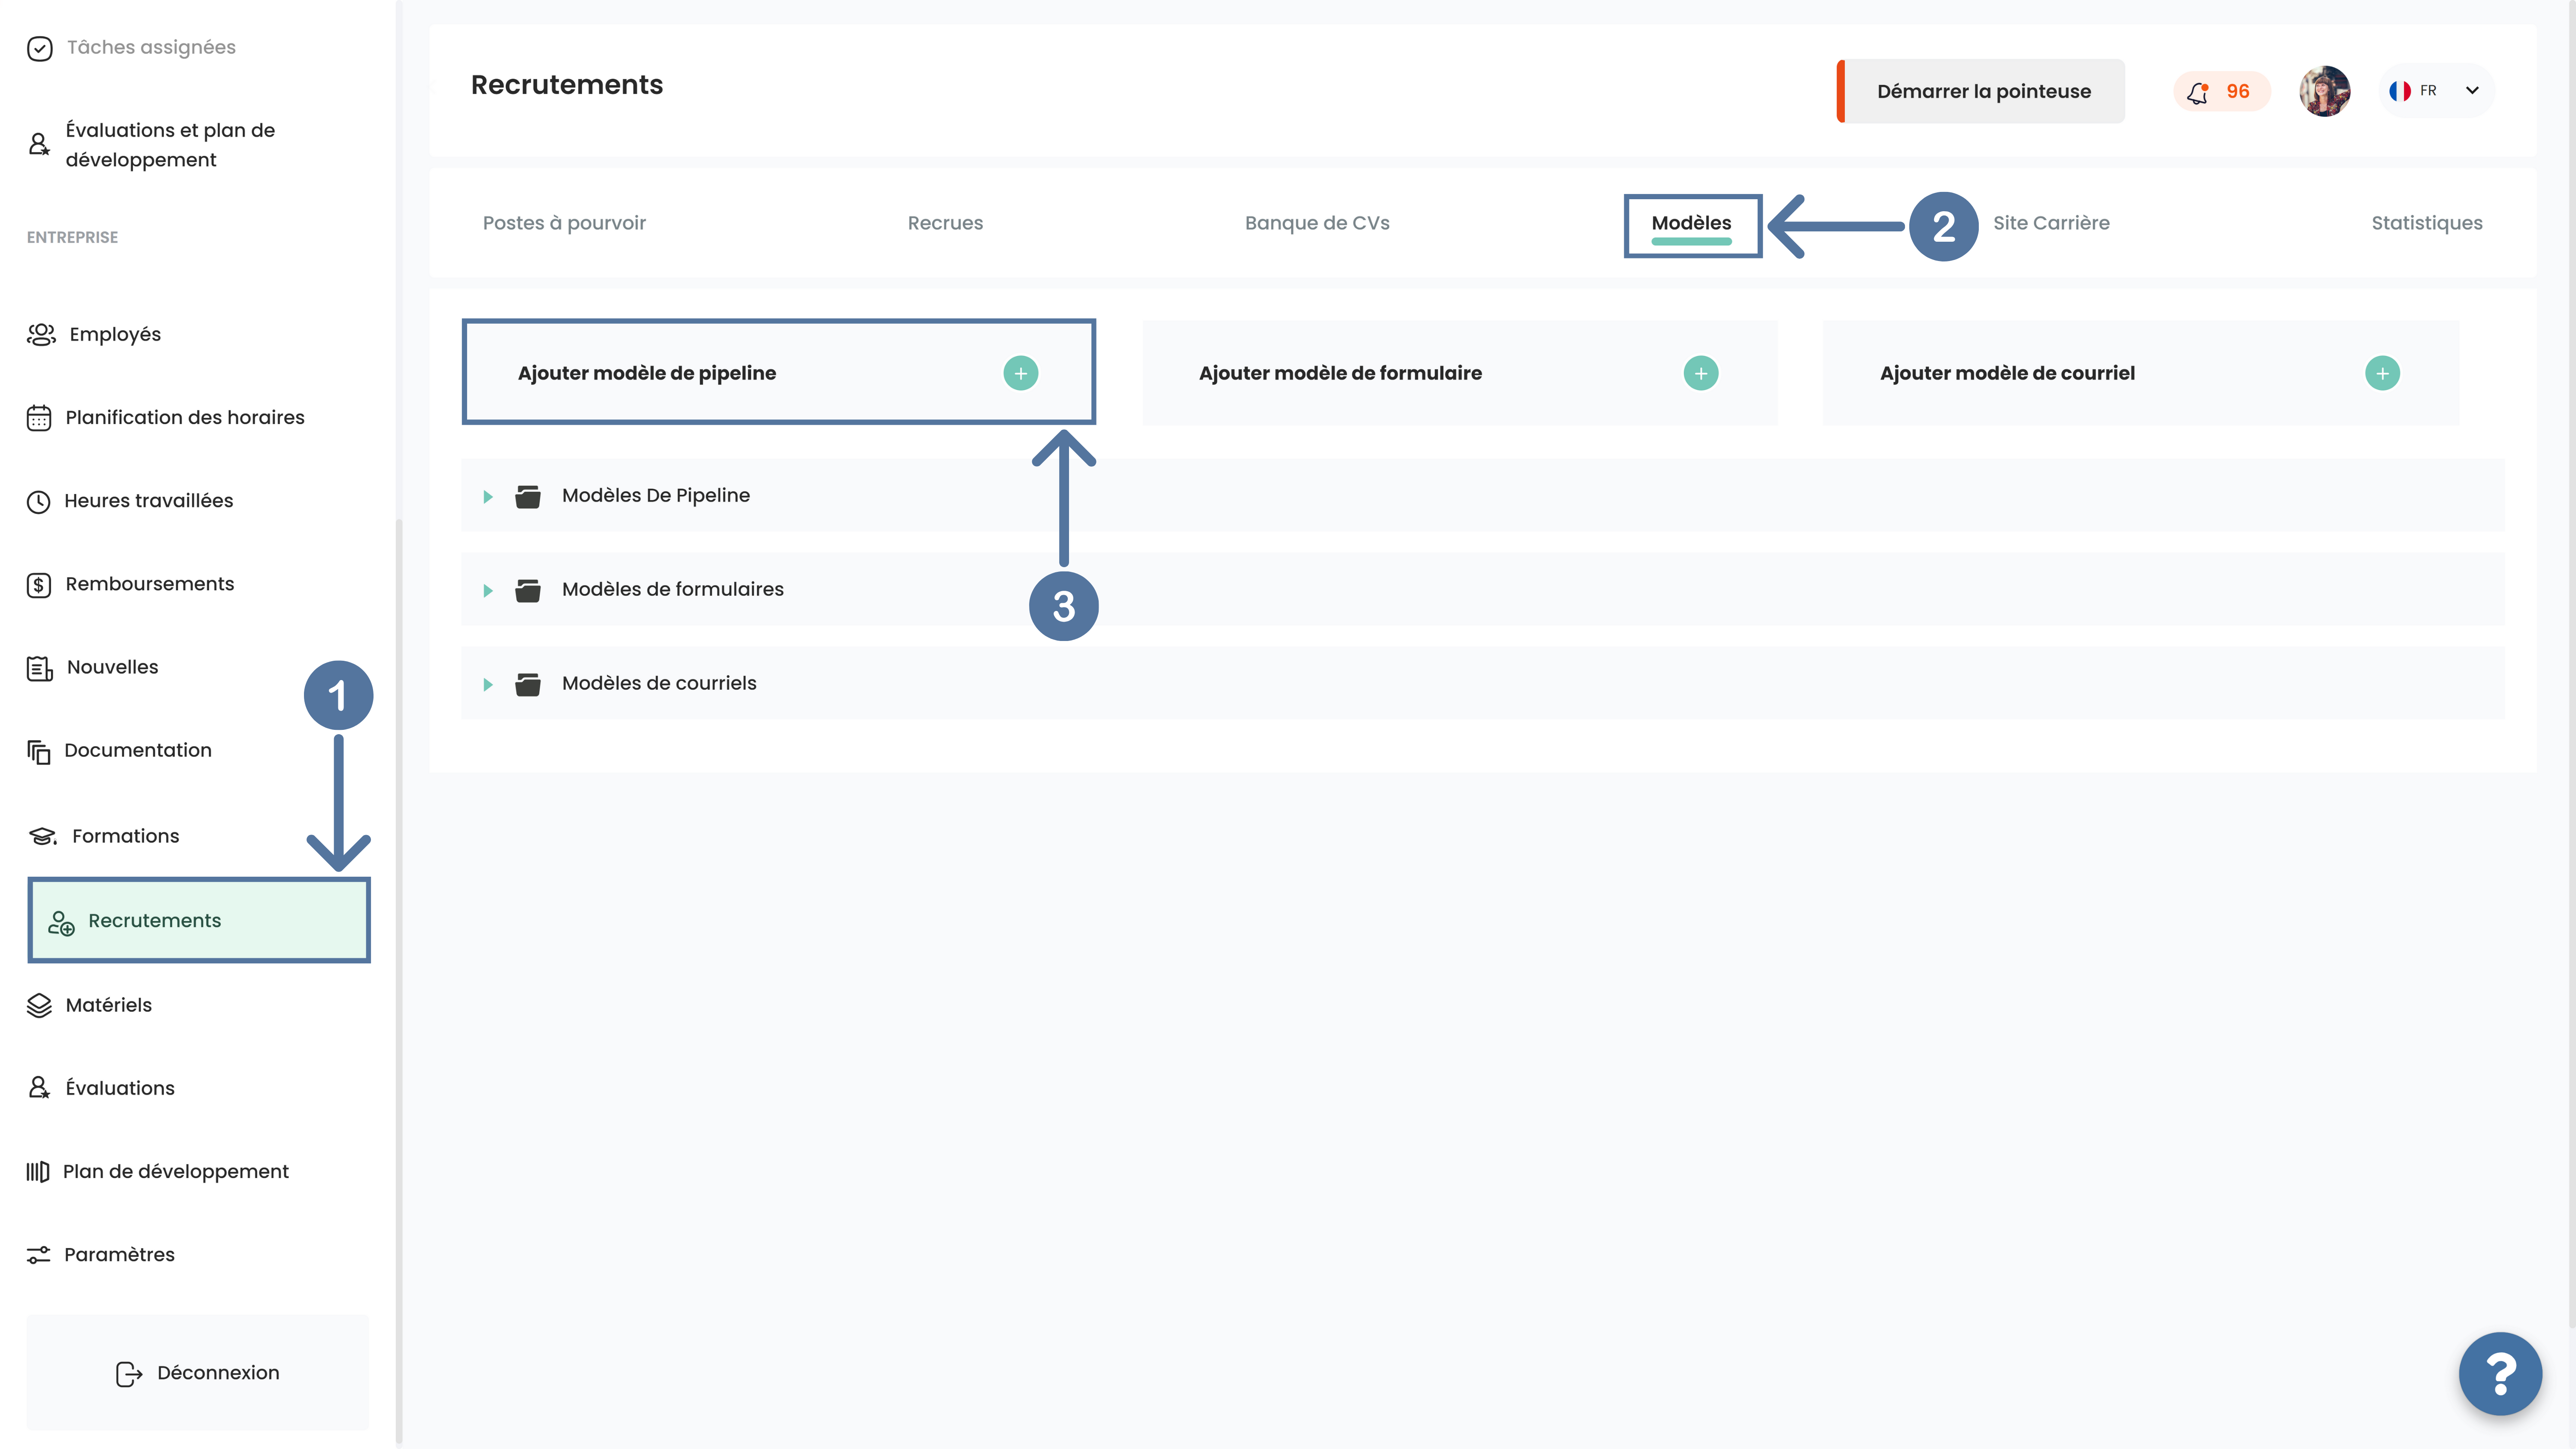Open the FR language dropdown chevron

[2472, 91]
